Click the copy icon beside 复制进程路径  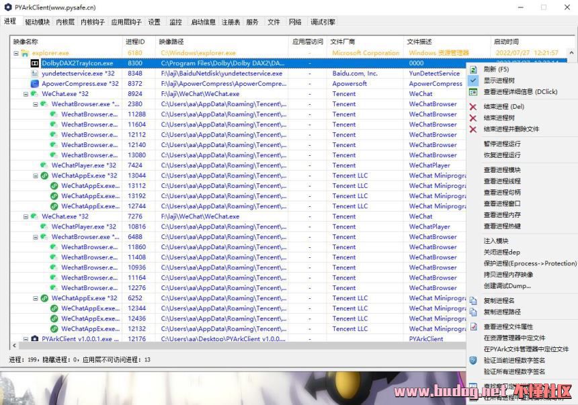click(x=473, y=312)
